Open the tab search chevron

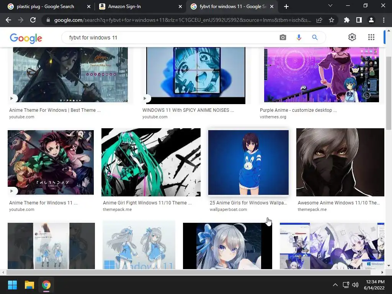(330, 5)
